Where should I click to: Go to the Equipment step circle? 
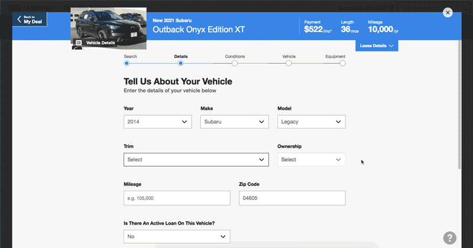click(x=342, y=63)
